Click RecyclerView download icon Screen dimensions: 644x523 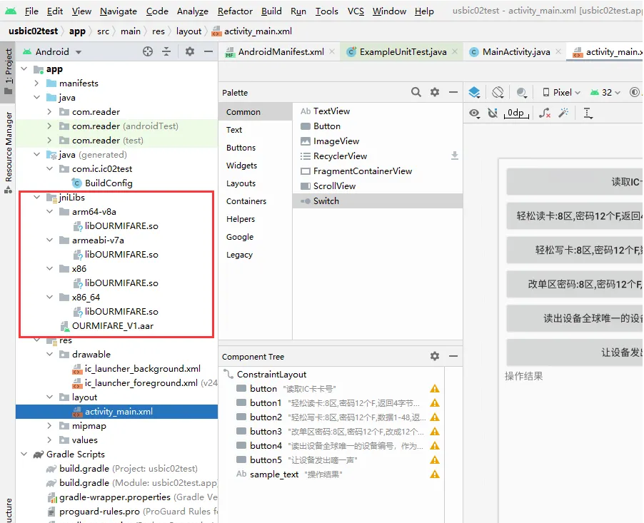[x=454, y=156]
